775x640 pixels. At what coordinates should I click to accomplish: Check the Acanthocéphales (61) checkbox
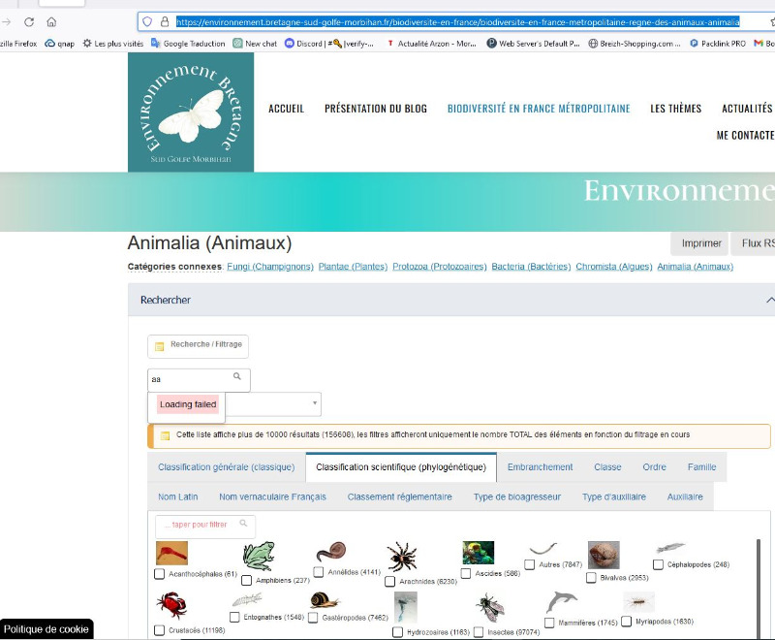click(159, 574)
